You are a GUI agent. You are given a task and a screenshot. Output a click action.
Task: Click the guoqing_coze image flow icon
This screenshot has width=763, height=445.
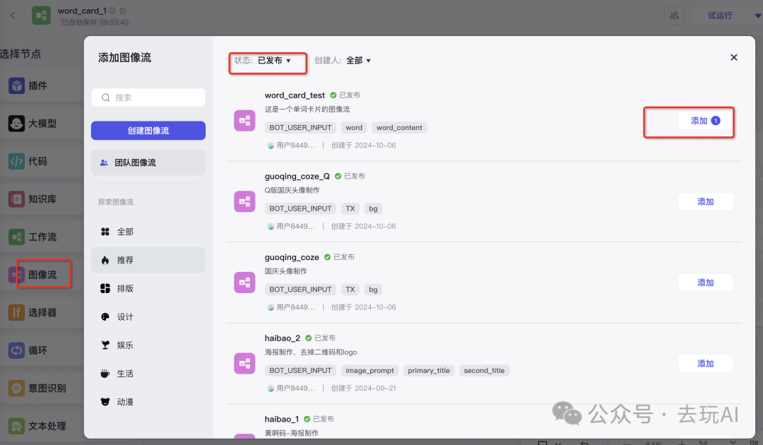click(244, 283)
